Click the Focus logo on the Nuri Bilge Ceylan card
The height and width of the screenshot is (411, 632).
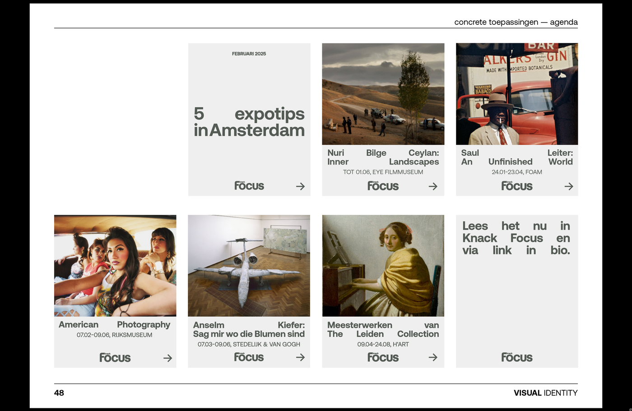tap(383, 186)
